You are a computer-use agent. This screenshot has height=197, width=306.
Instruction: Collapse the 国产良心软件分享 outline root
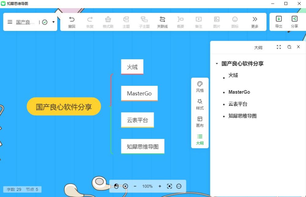click(x=217, y=64)
